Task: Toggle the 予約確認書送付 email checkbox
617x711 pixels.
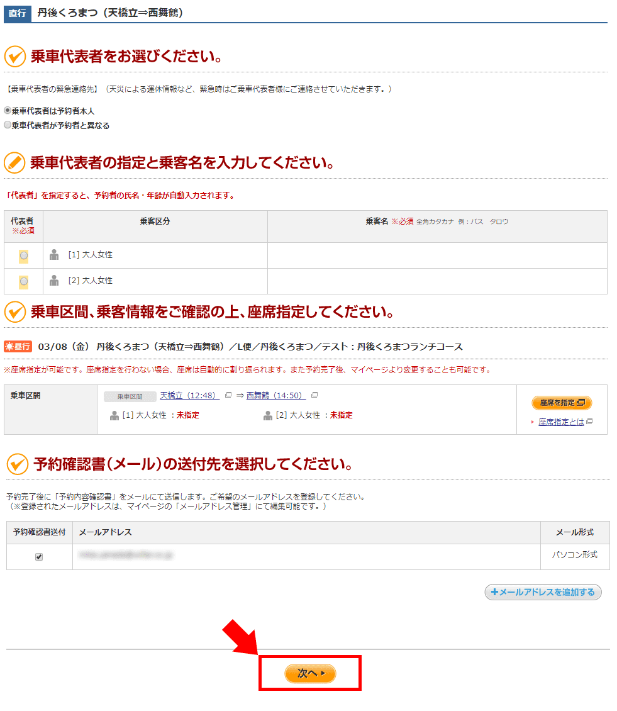Action: coord(39,557)
